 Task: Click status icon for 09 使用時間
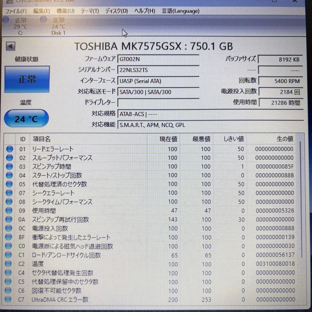(x=9, y=210)
